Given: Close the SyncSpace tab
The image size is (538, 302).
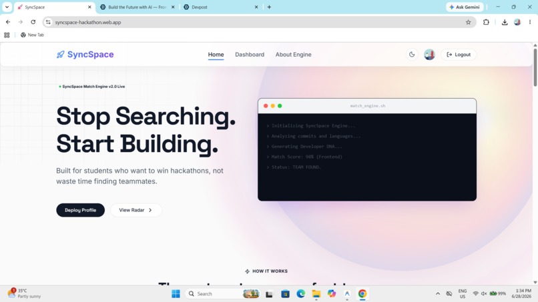Looking at the screenshot, I should pyautogui.click(x=89, y=7).
